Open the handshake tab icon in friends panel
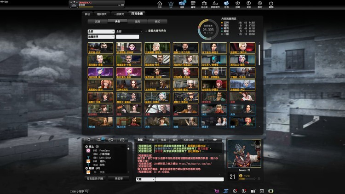 (122, 140)
